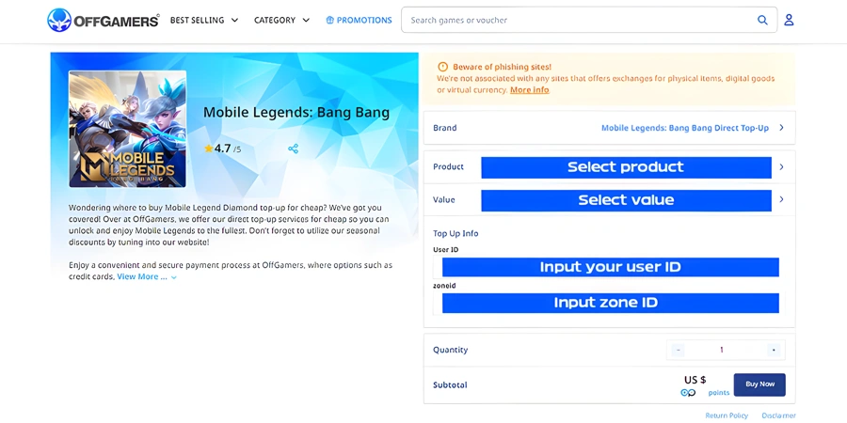This screenshot has width=847, height=423.
Task: Click the search magnifier icon
Action: coord(762,20)
